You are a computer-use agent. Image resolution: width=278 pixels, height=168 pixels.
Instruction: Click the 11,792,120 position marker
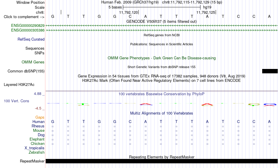pos(129,12)
